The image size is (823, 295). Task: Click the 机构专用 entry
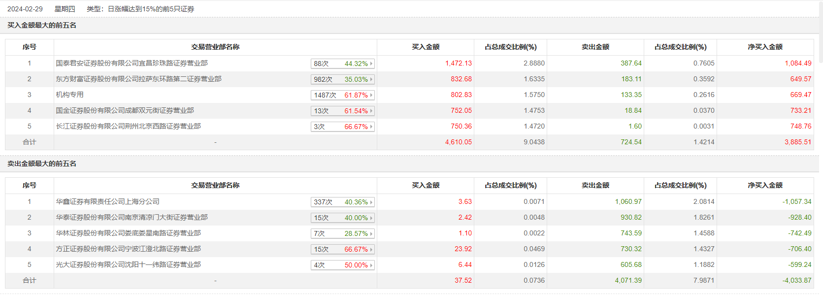coord(69,95)
